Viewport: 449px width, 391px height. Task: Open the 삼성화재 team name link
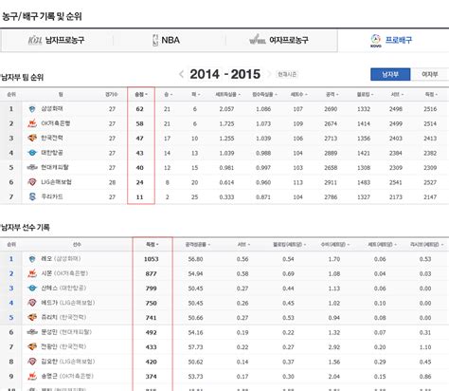tap(52, 109)
